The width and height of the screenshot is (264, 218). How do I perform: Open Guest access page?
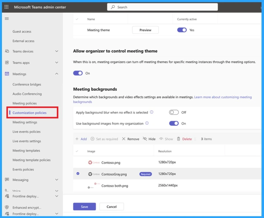[x=22, y=31]
